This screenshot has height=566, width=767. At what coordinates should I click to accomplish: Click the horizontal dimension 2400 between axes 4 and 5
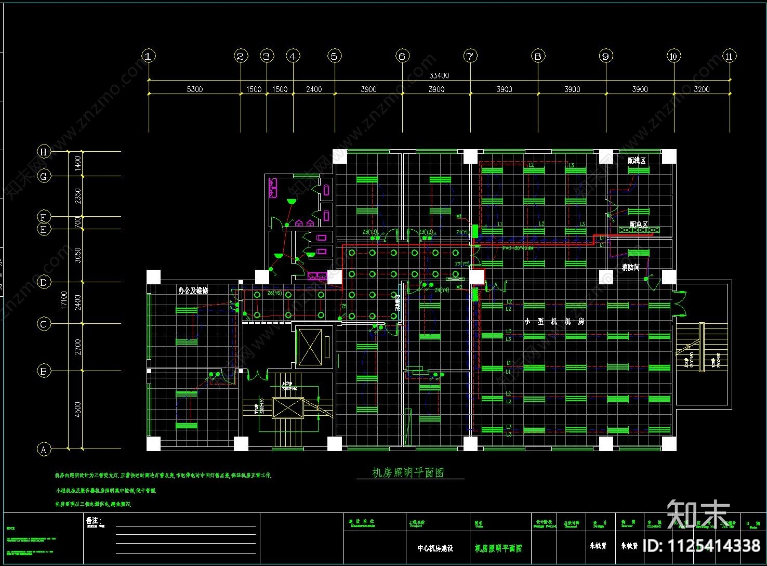tap(314, 89)
